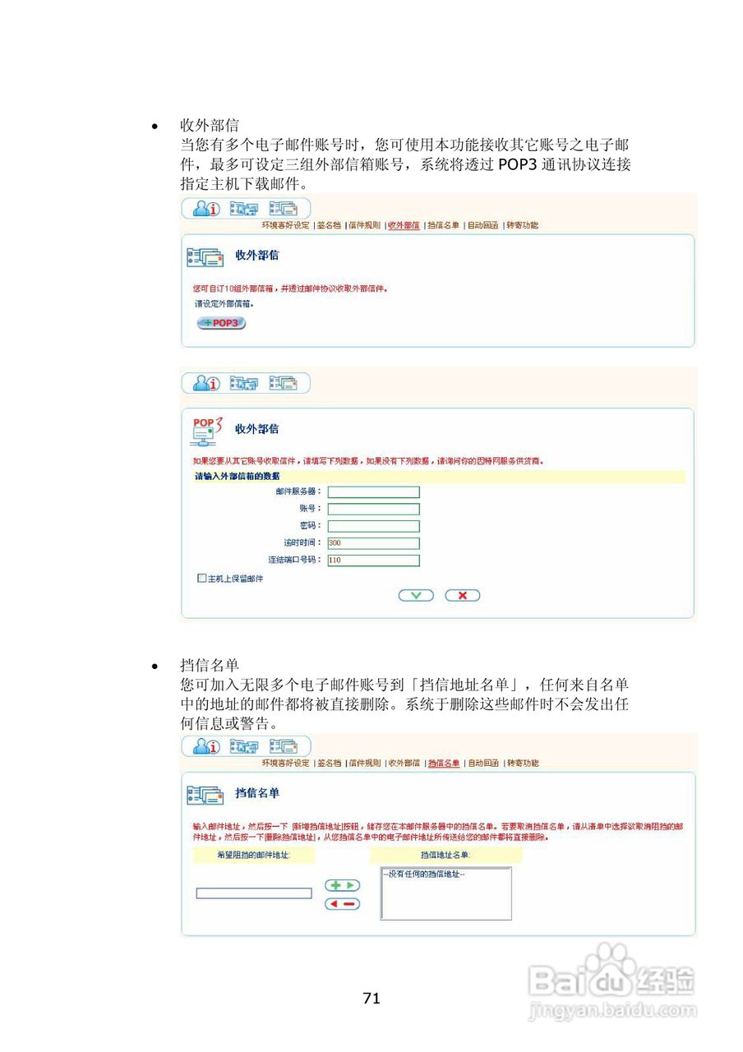Open 转寄功能 tab in the +POP3 screenshot

[523, 225]
